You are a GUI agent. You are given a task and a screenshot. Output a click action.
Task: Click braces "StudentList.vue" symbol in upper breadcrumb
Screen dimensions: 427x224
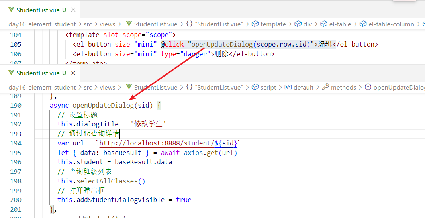pos(215,24)
